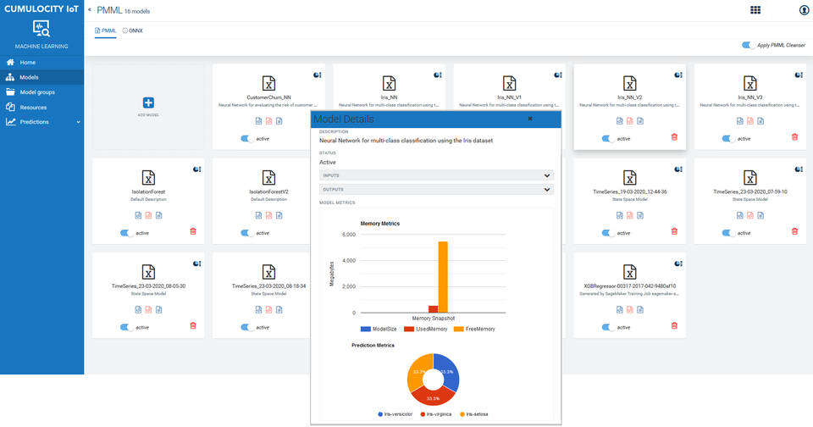This screenshot has height=427, width=813.
Task: Deactivate the CustomerChurn_NN model toggle
Action: [x=246, y=138]
